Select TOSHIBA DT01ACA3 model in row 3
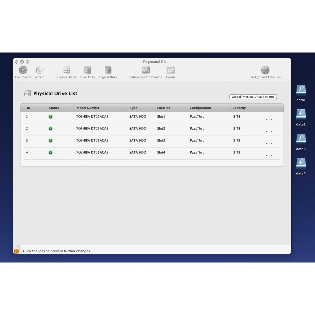 click(92, 140)
